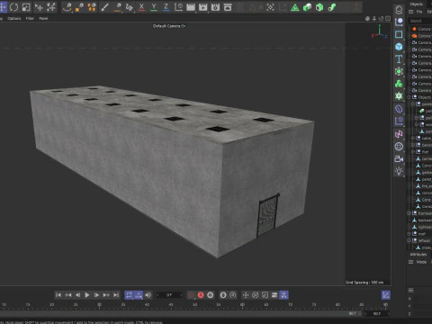432x324 pixels.
Task: Select the Move tool in top toolbar
Action: (3, 7)
